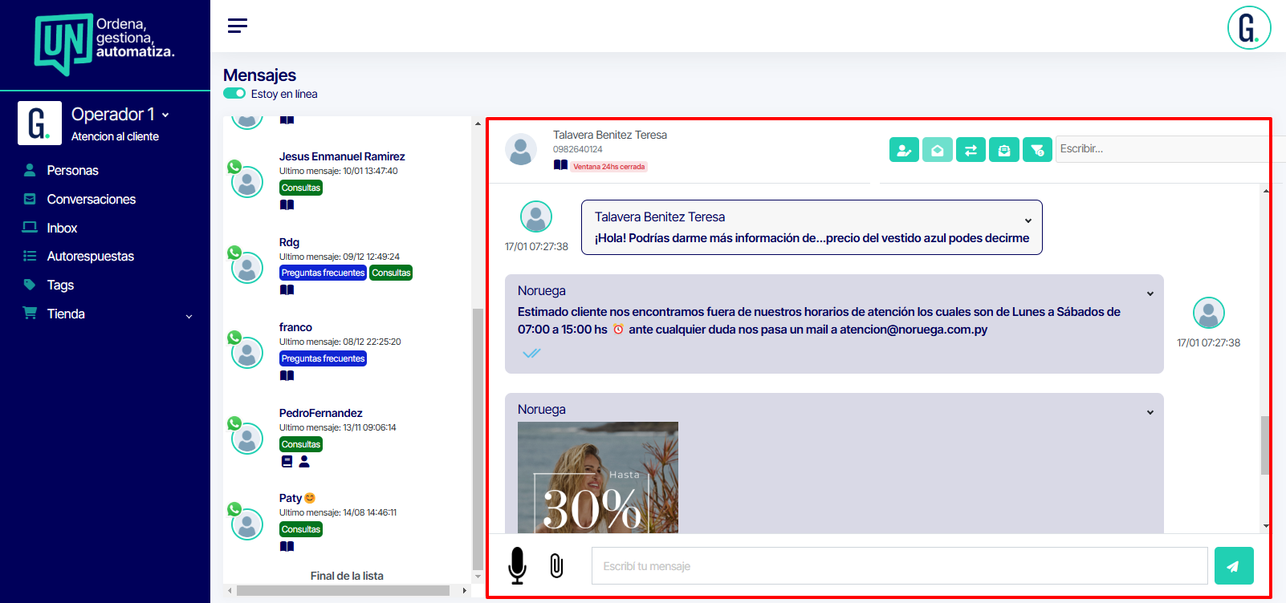Toggle the Estoy en linea switch

[x=234, y=93]
